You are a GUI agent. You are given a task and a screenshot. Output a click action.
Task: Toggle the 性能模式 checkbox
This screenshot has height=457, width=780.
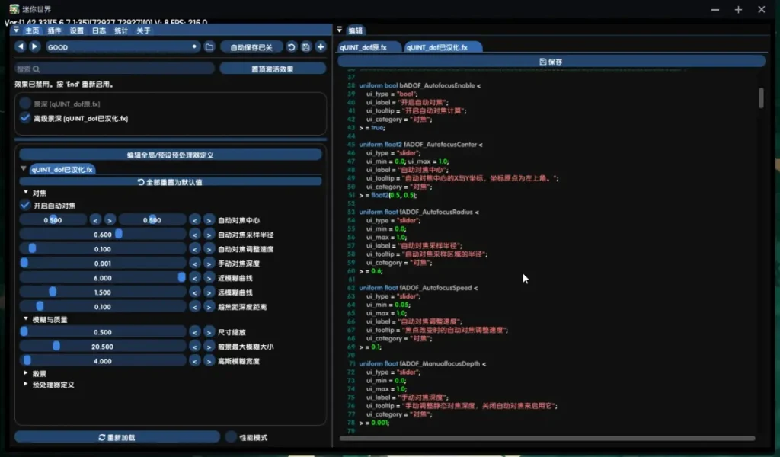231,437
